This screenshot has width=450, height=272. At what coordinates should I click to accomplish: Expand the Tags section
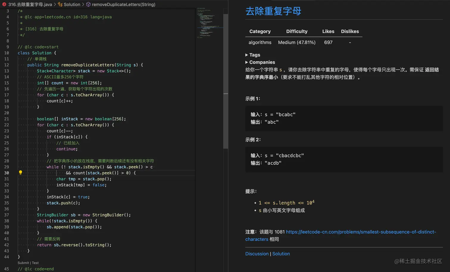click(253, 55)
